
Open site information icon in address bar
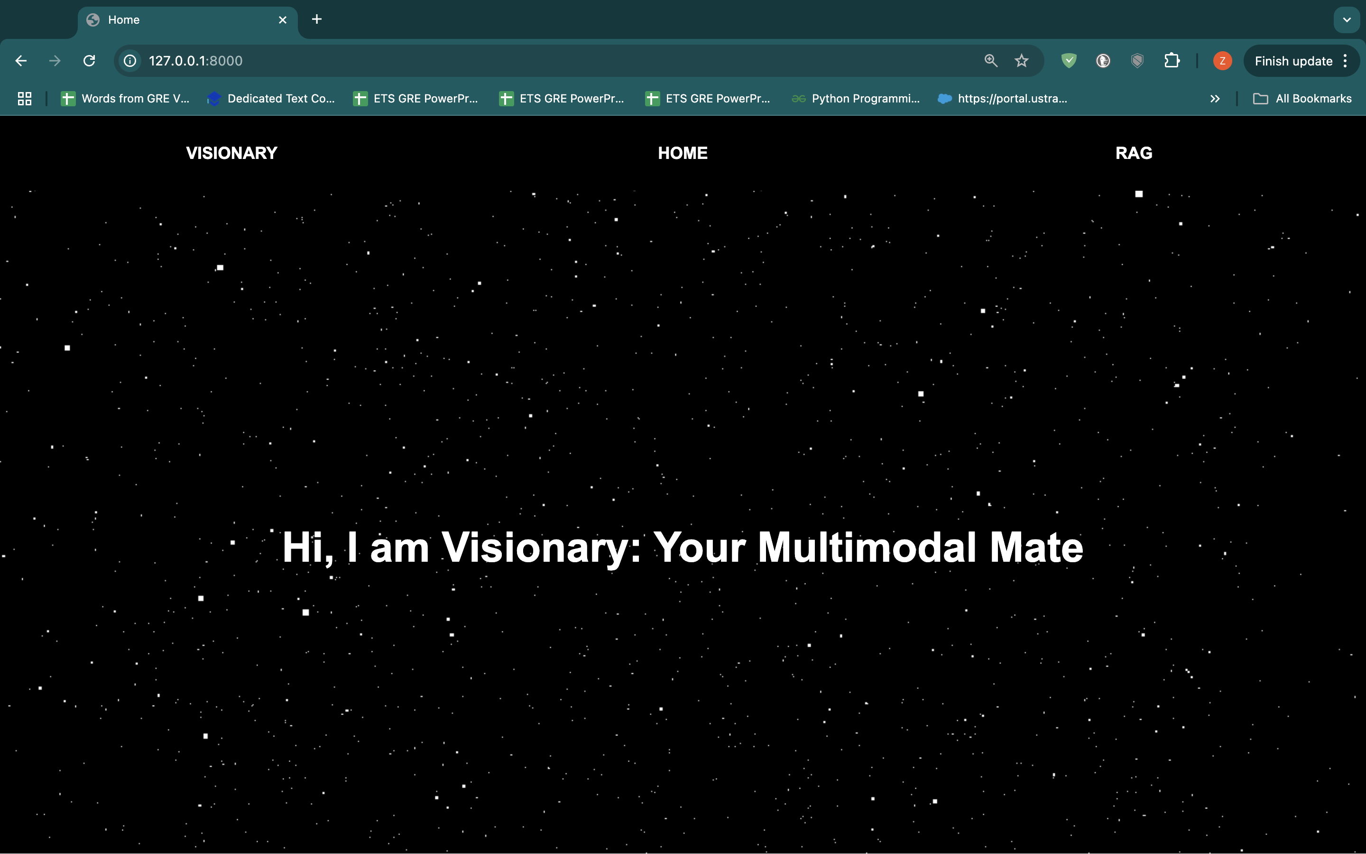click(130, 60)
